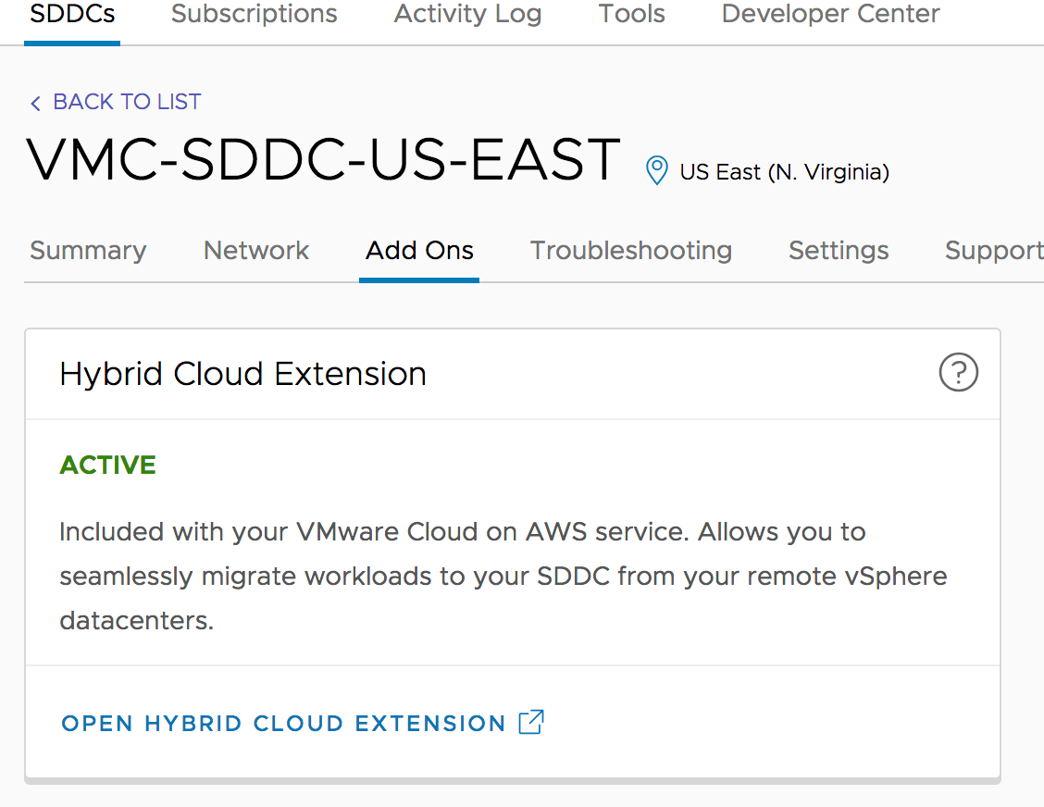
Task: Open the Settings tab
Action: (x=839, y=250)
